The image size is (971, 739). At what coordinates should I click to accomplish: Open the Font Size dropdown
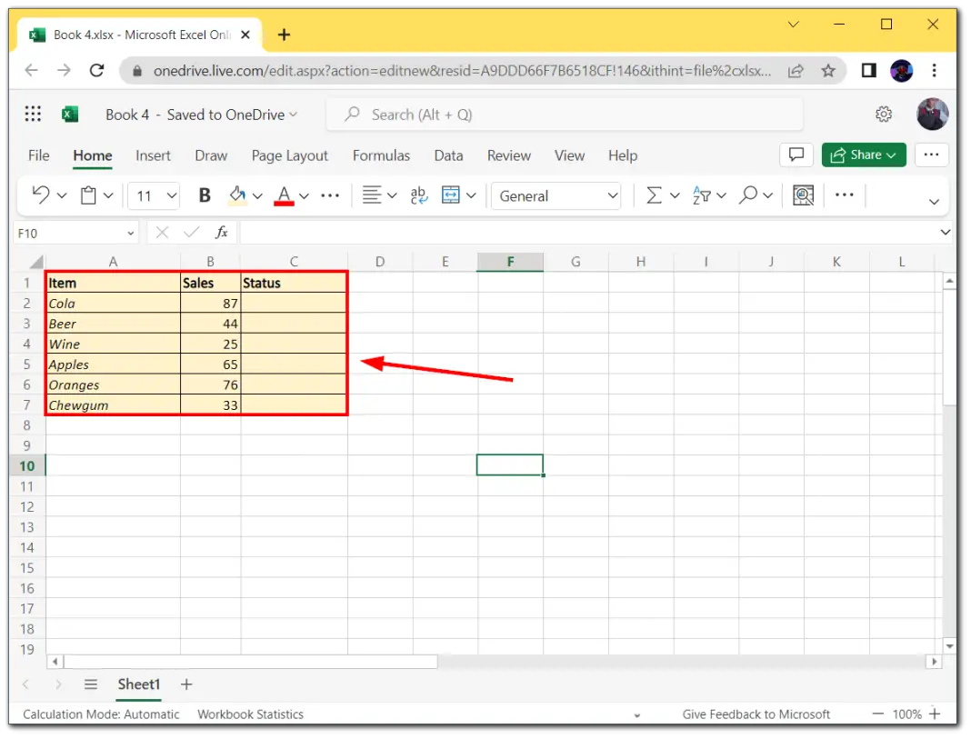[x=154, y=195]
